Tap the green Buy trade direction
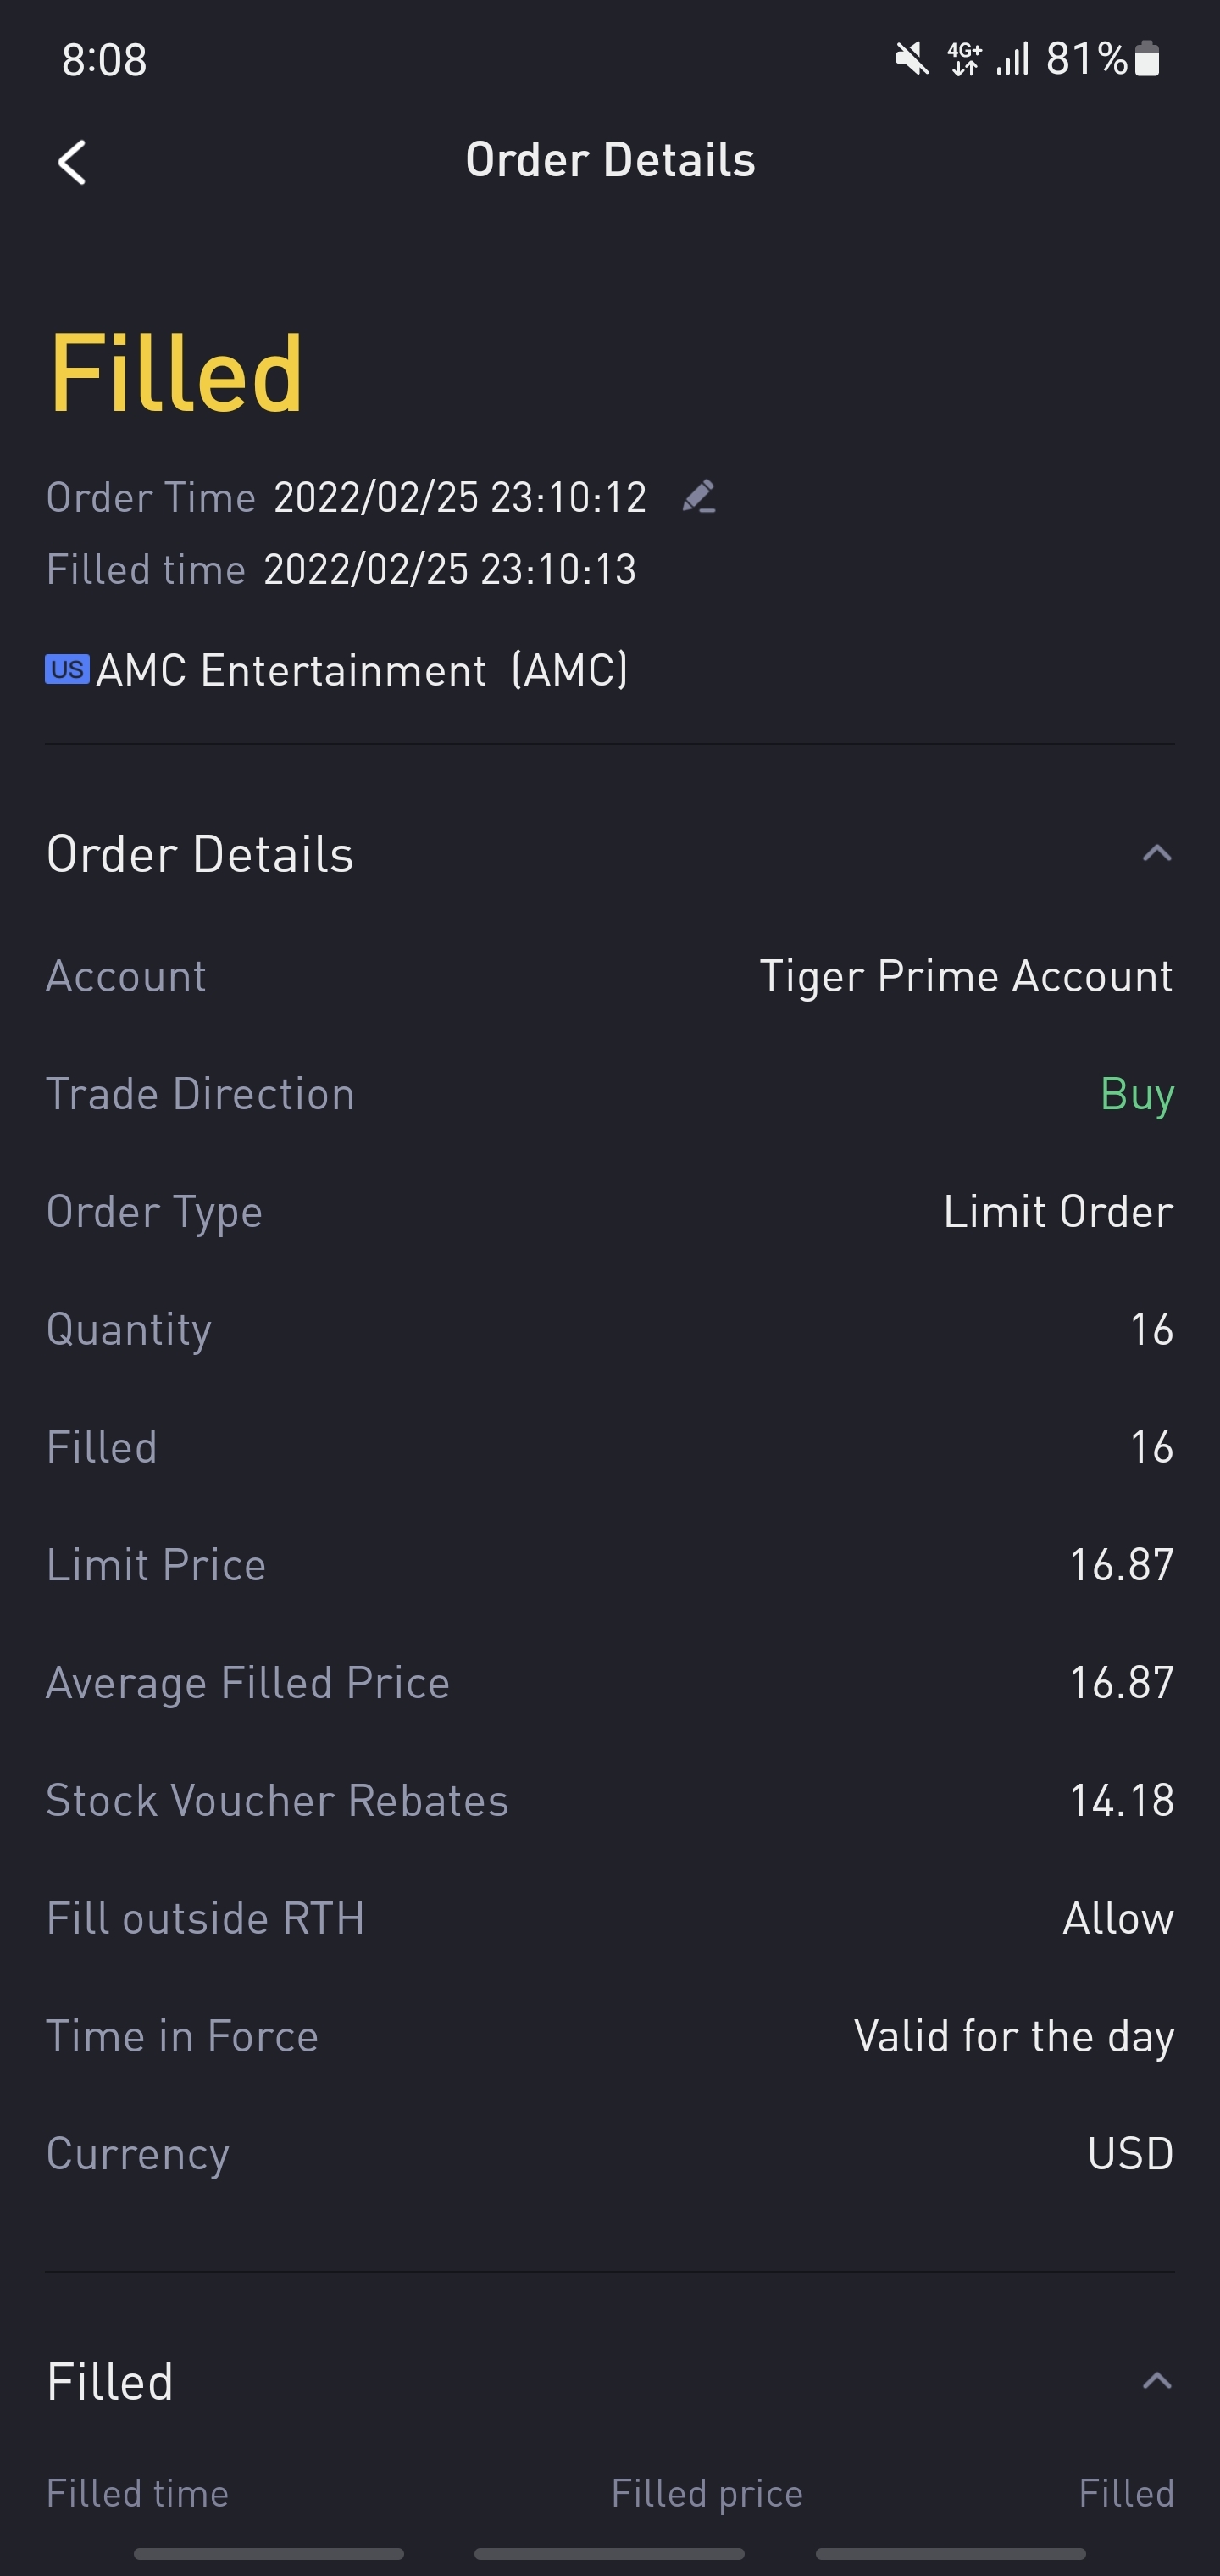The width and height of the screenshot is (1220, 2576). [1136, 1094]
